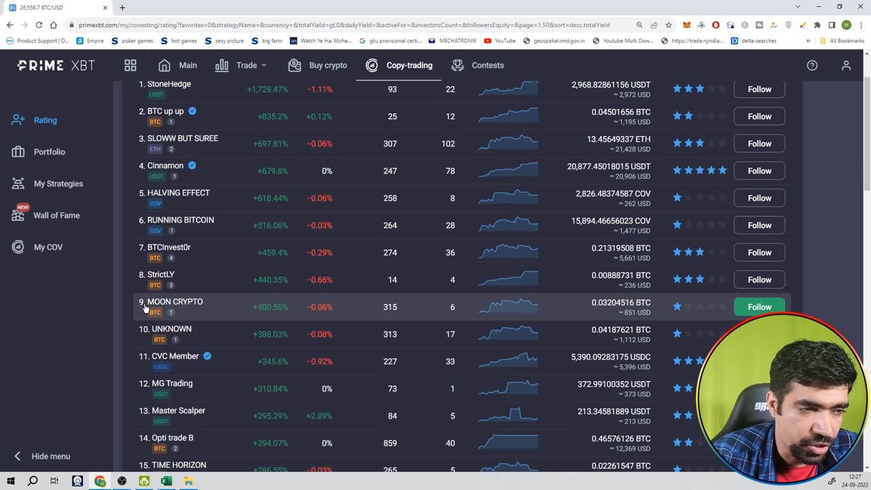
Task: Click the browser reload icon
Action: pos(39,25)
